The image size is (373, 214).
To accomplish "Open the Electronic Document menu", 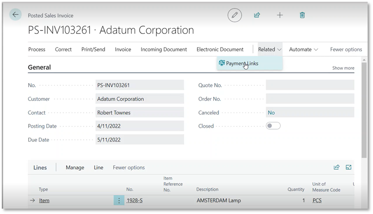I will point(220,50).
